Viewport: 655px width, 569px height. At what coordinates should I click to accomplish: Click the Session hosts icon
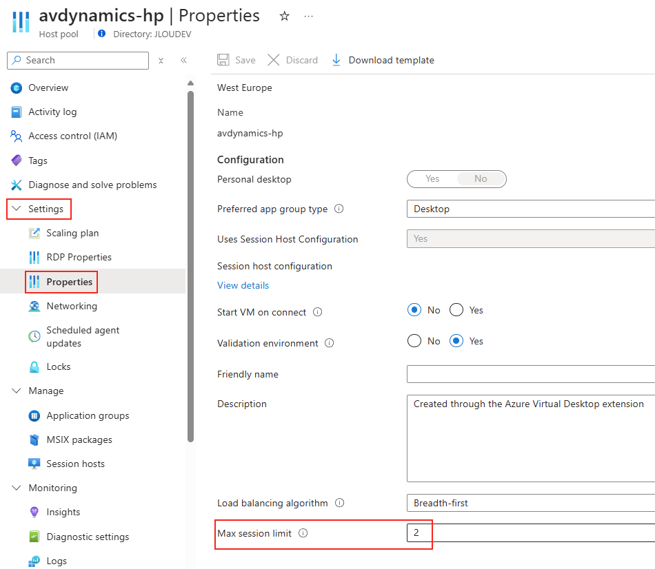pos(34,464)
